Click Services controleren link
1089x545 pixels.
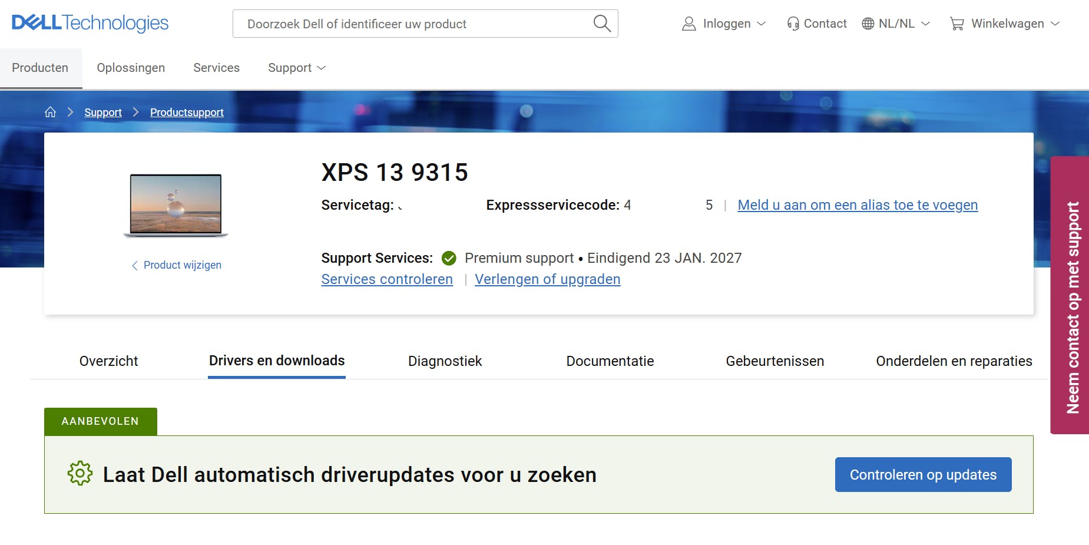pos(387,279)
